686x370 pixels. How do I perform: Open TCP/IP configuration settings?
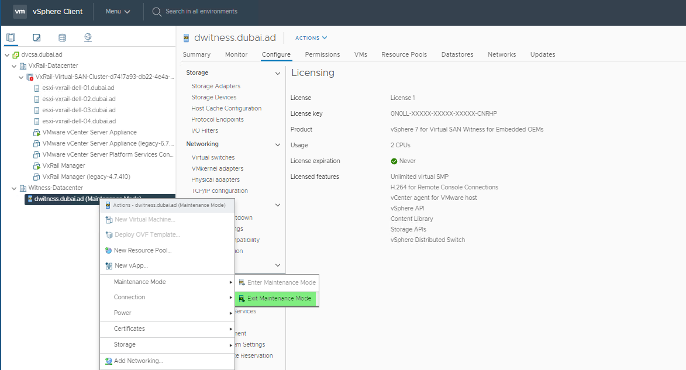220,191
